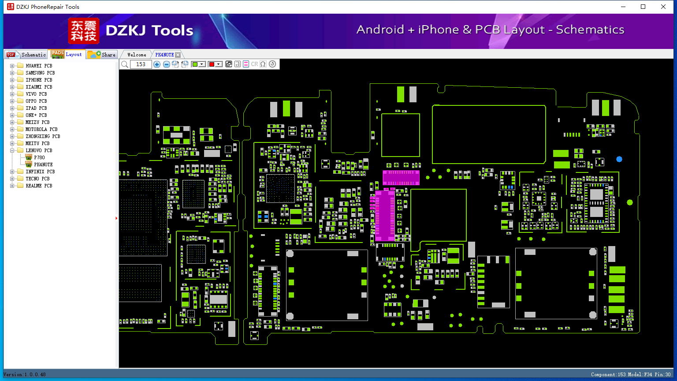Expand the XIAOMI PCB folder
Viewport: 677px width, 381px height.
click(x=12, y=87)
